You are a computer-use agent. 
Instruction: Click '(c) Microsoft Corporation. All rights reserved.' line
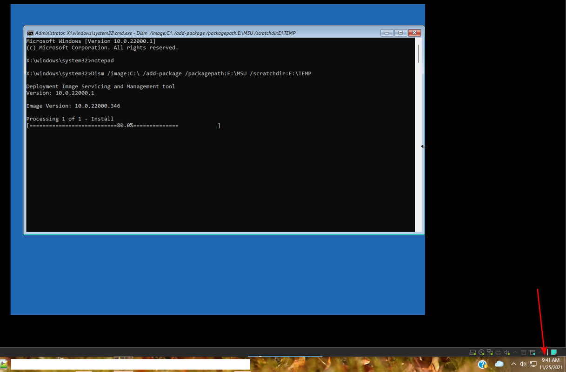[102, 47]
